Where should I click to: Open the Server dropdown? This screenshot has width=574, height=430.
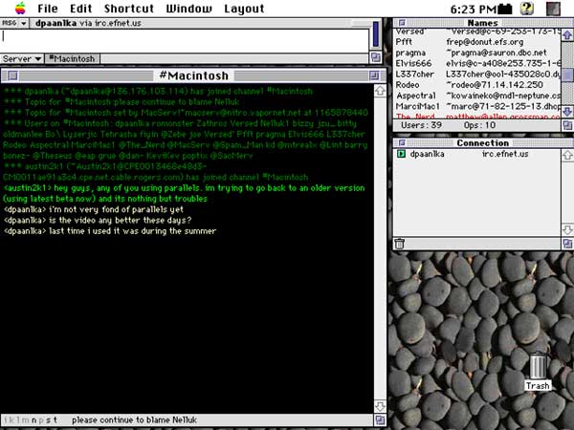(x=21, y=58)
